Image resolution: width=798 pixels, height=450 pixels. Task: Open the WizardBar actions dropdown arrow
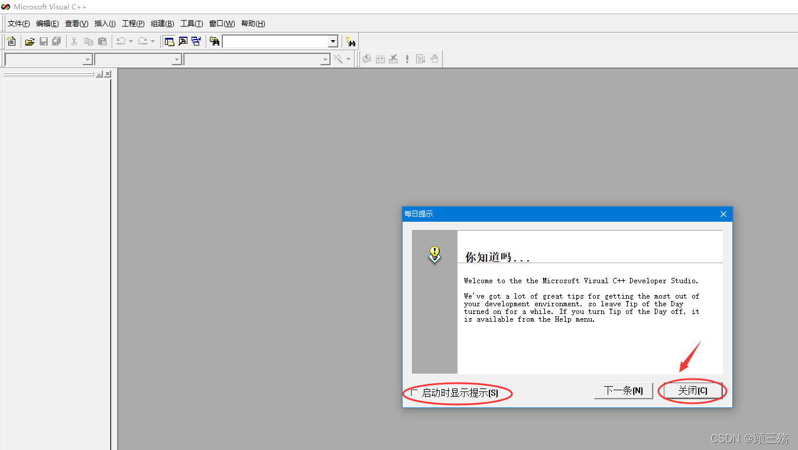click(x=348, y=59)
